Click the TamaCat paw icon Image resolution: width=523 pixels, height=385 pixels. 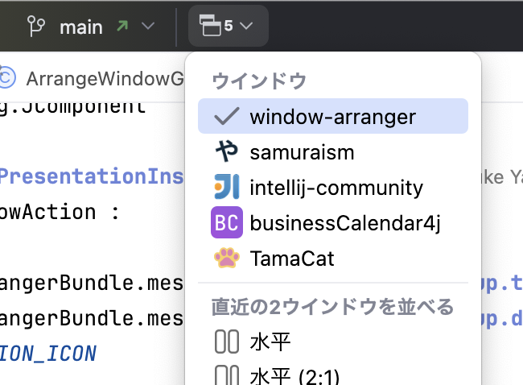(227, 258)
